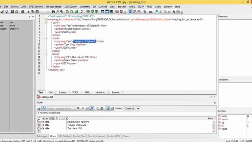Viewport: 252px width, 142px height.
Task: Open the Schema design menu
Action: 54,7
